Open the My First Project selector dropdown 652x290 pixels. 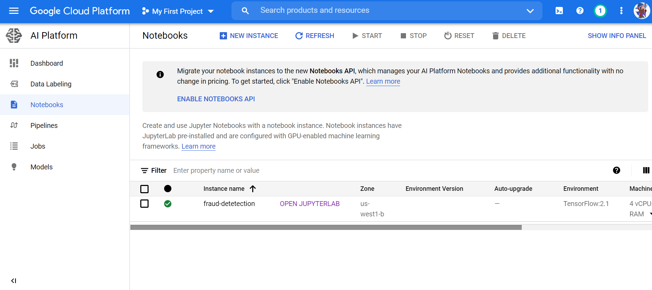[178, 11]
